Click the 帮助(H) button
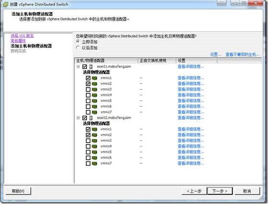This screenshot has width=268, height=204. coord(18,191)
